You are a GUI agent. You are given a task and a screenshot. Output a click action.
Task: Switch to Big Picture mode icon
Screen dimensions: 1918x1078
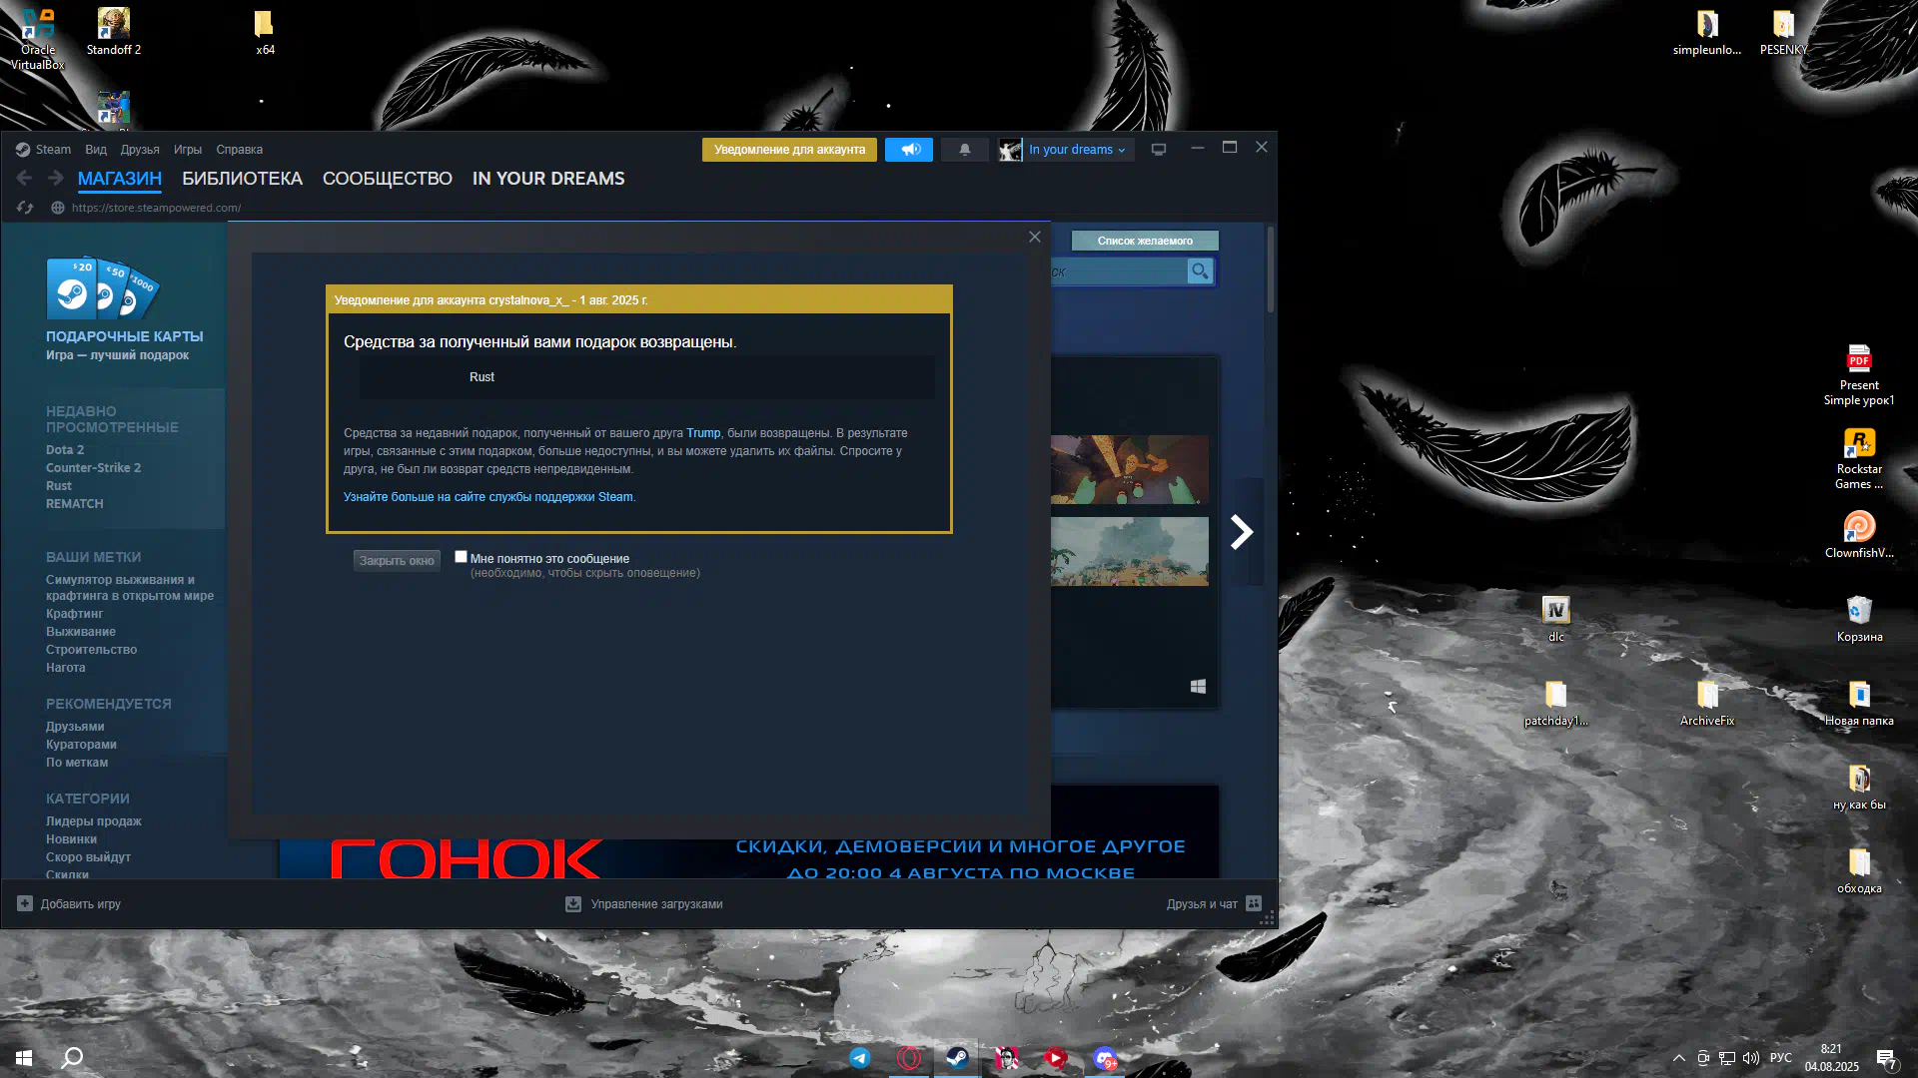1159,150
